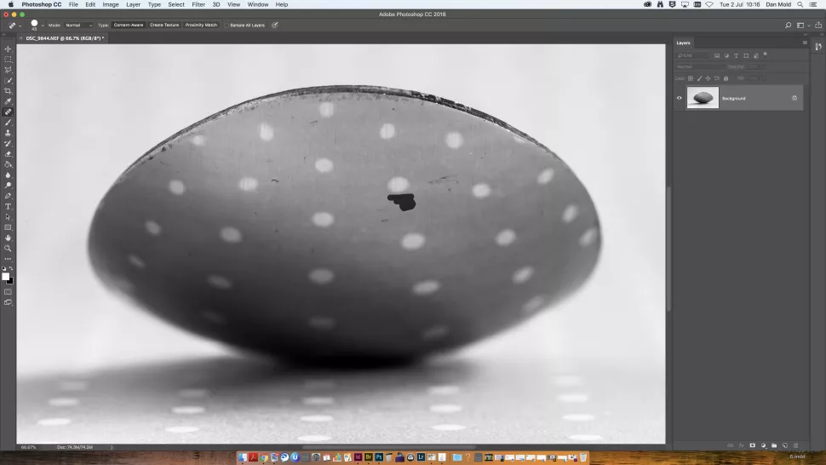Select the Crop tool
Screen dimensions: 826x465
tap(9, 91)
